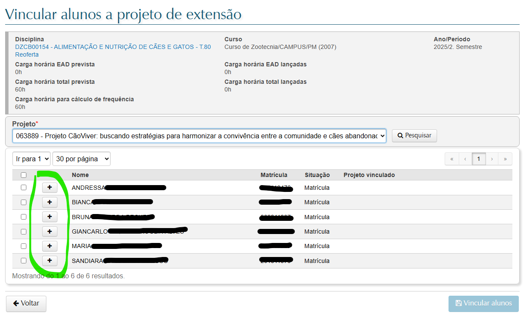Select page 1 in pagination
The width and height of the screenshot is (526, 317).
(479, 159)
